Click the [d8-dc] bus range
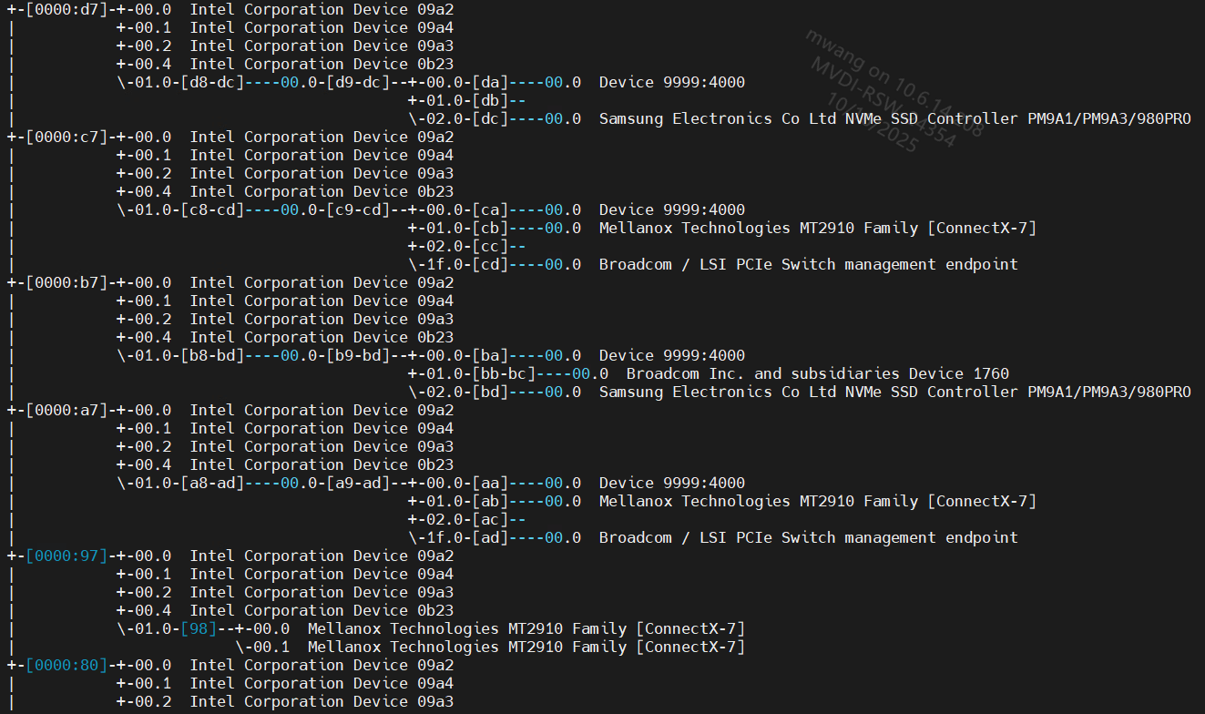 [212, 82]
